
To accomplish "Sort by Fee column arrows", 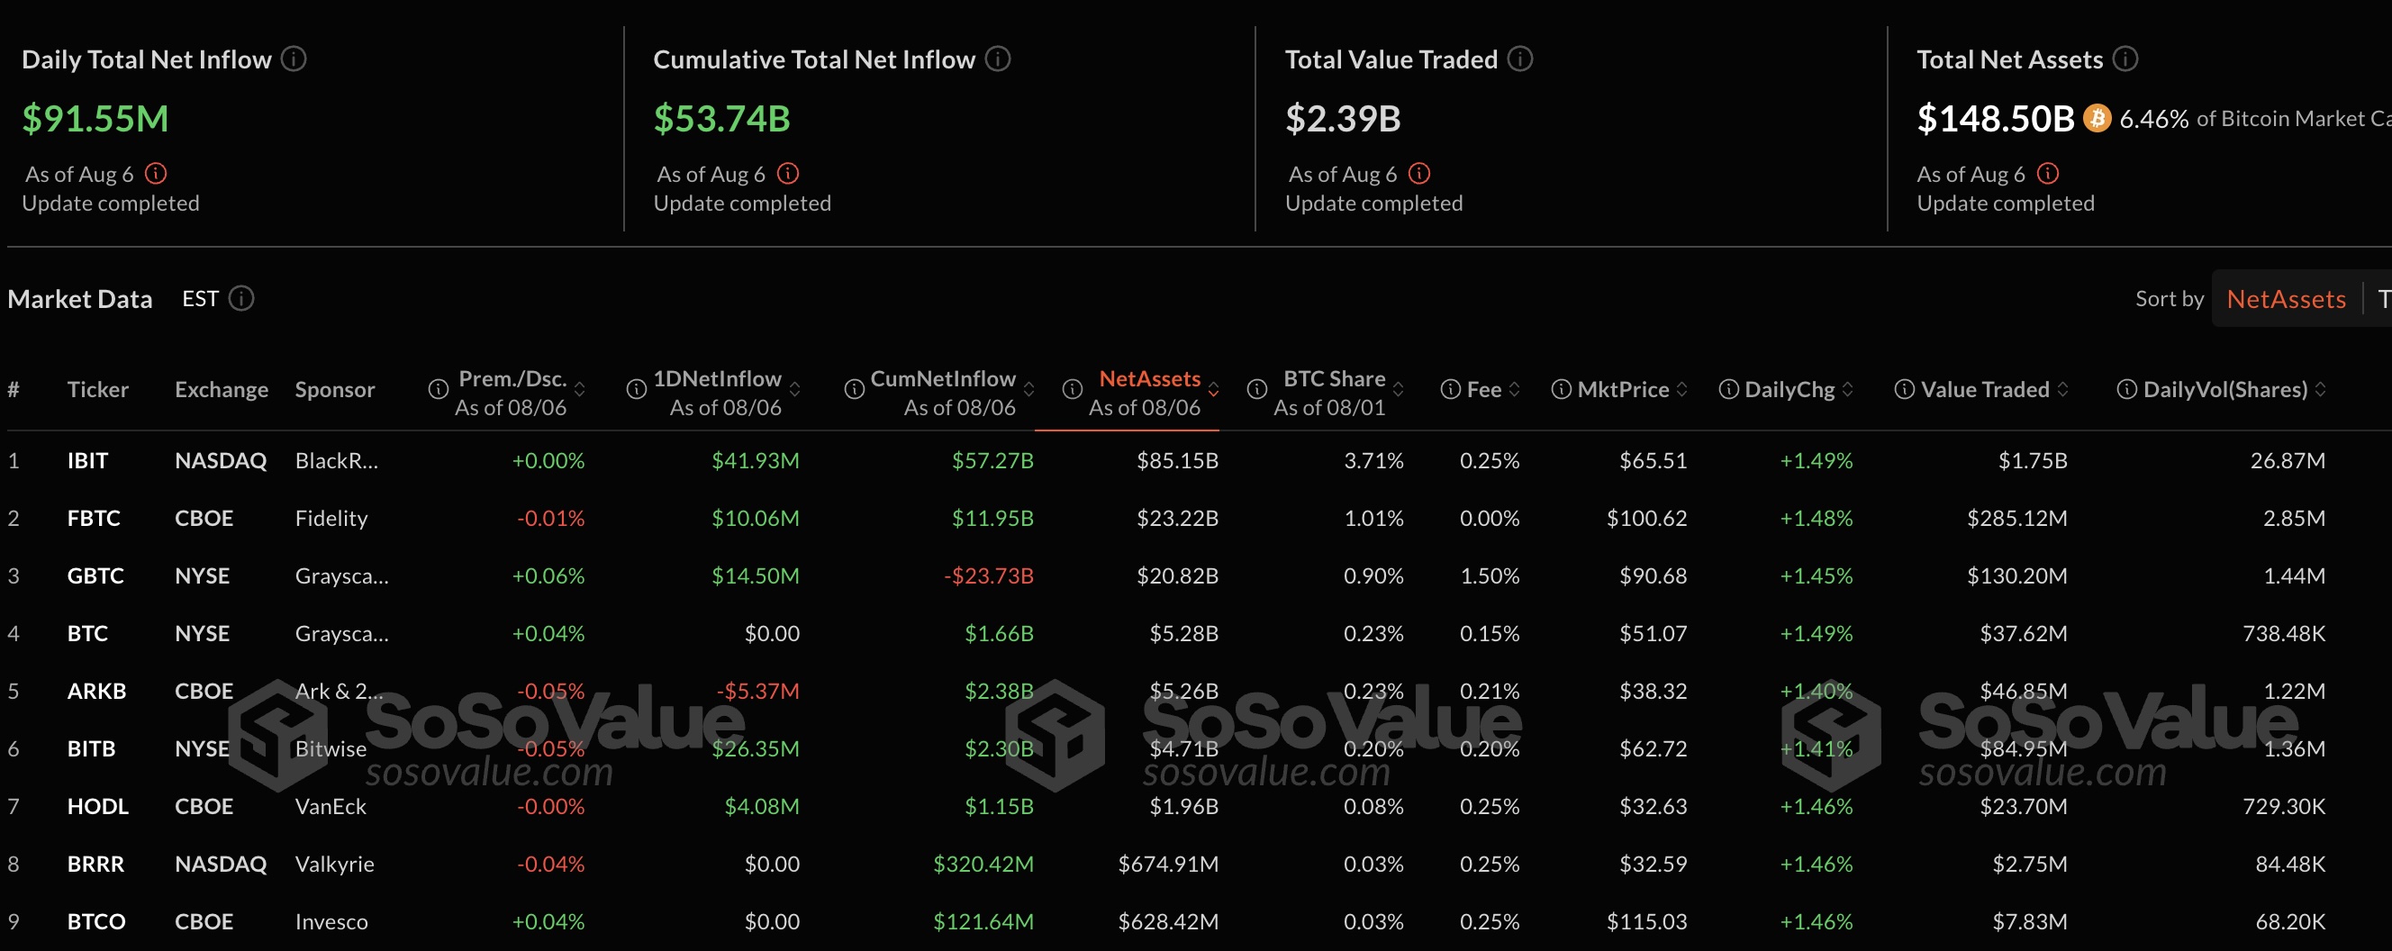I will click(1515, 390).
